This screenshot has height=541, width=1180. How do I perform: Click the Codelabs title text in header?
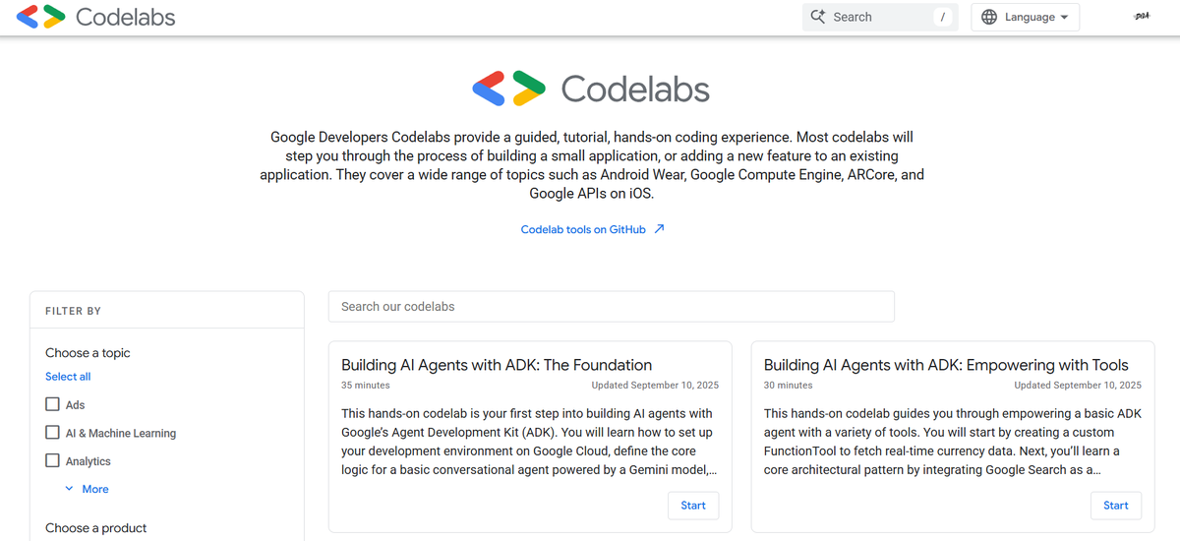(x=126, y=17)
